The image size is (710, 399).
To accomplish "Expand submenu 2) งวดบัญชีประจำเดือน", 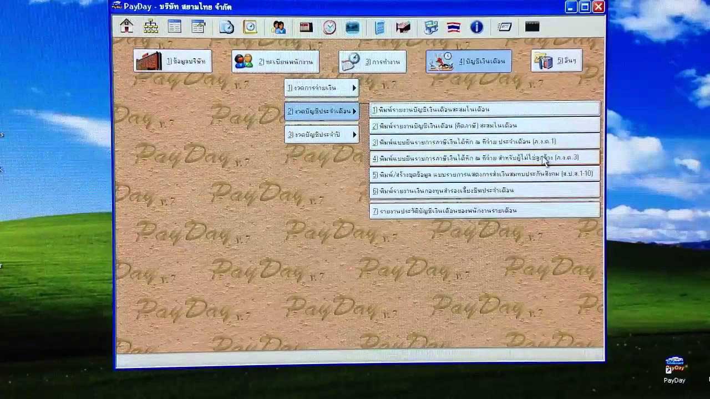I will pos(322,111).
